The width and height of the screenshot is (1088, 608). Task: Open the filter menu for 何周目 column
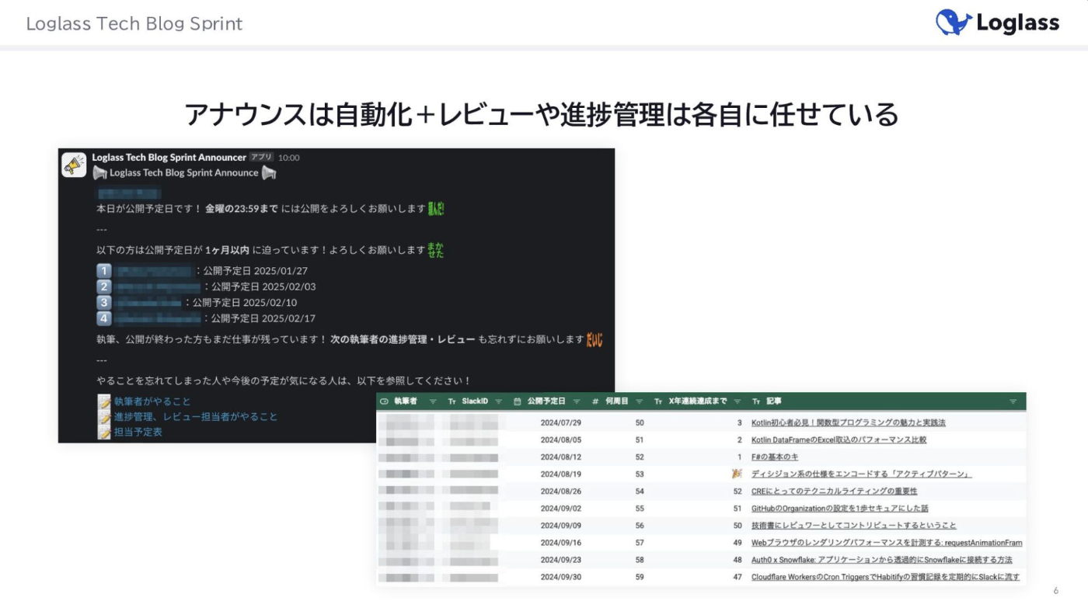[x=639, y=401]
